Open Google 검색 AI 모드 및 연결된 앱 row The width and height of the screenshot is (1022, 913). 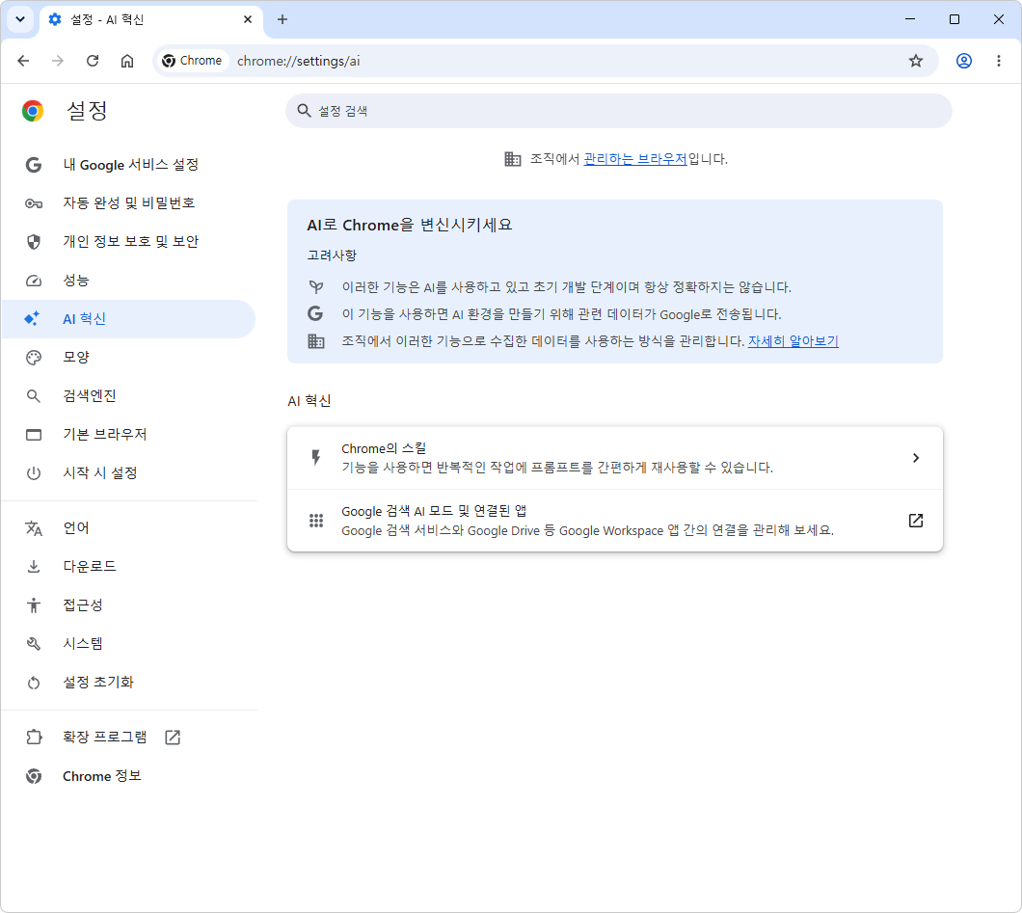click(x=614, y=521)
